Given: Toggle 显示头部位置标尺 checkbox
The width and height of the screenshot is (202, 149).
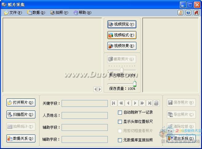Looking at the screenshot, I should pyautogui.click(x=120, y=122).
